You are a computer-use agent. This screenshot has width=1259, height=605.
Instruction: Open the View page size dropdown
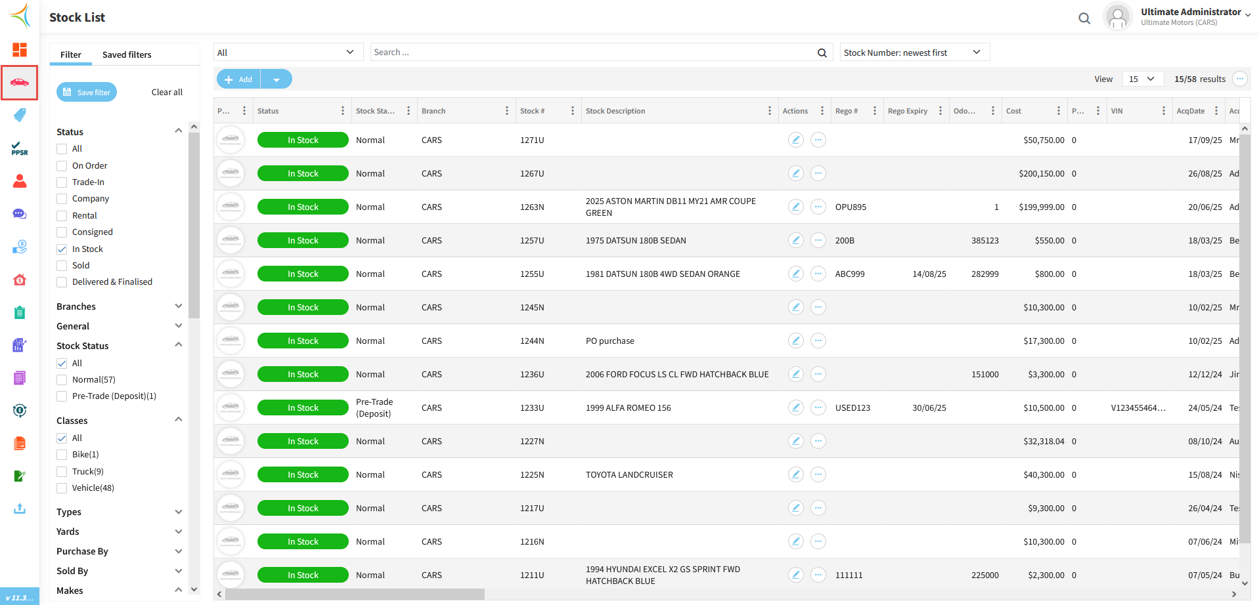coord(1142,79)
